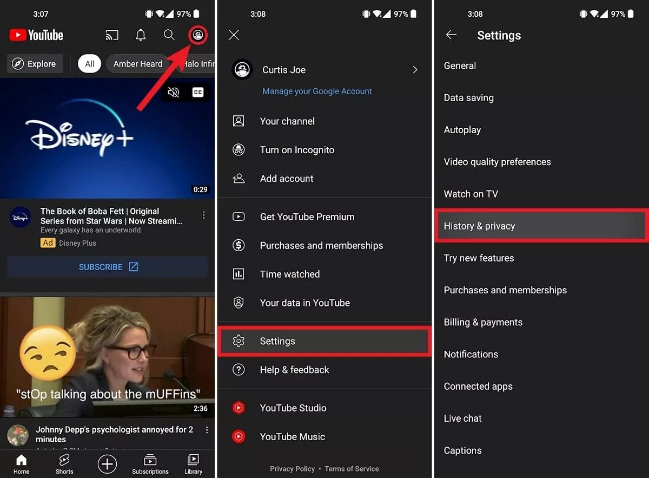The height and width of the screenshot is (478, 649).
Task: Tap the Create plus button
Action: 107,464
